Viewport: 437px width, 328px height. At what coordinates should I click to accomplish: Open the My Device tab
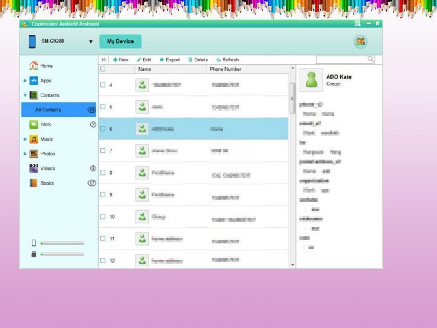(x=120, y=41)
